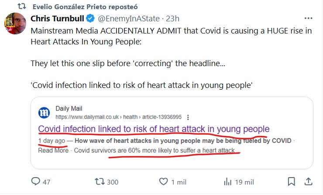323x195 pixels.
Task: Repost this tweet using retweet icon
Action: point(99,181)
